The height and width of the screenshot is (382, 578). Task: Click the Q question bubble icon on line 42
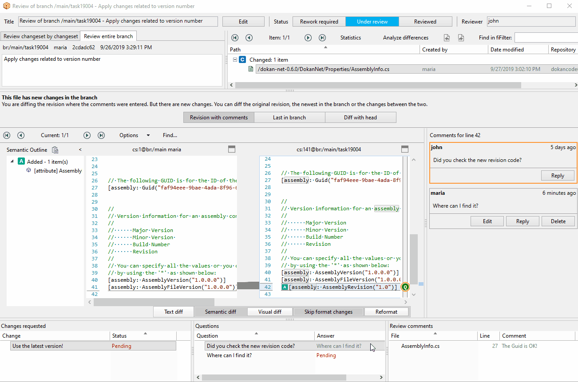tap(404, 287)
